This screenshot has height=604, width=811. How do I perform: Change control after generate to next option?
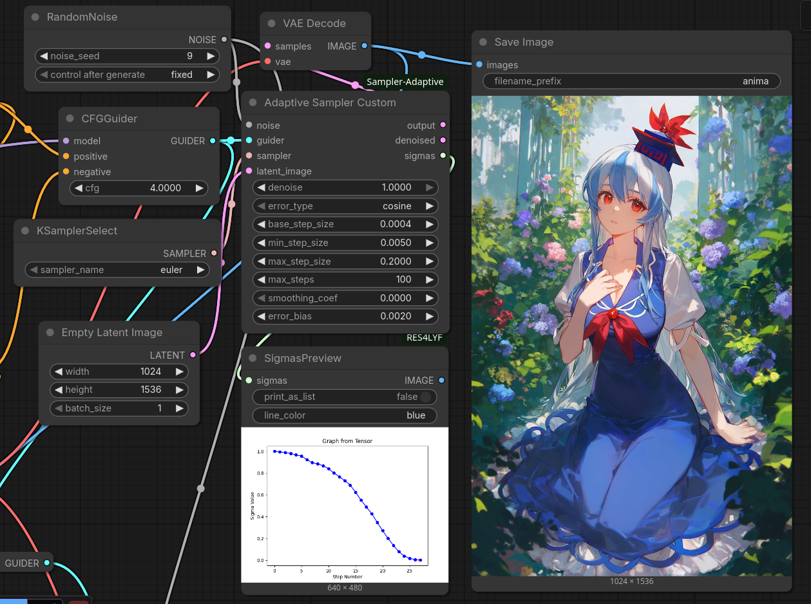pos(211,75)
